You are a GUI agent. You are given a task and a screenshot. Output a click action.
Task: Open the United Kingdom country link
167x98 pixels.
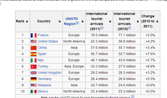(50, 73)
